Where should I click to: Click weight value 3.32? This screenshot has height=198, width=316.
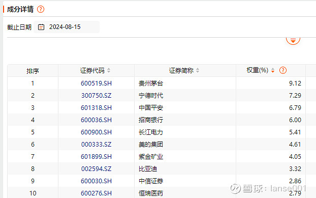coord(295,169)
